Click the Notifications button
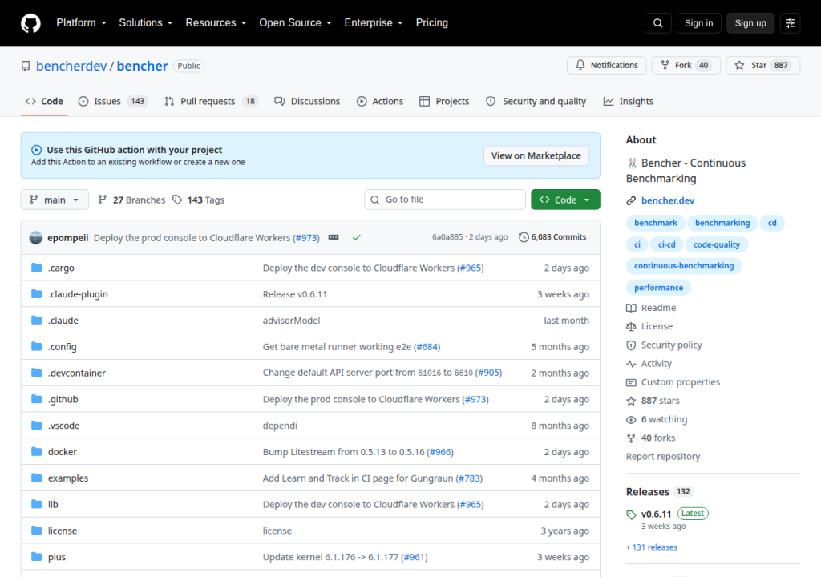Image resolution: width=821 pixels, height=577 pixels. 606,65
